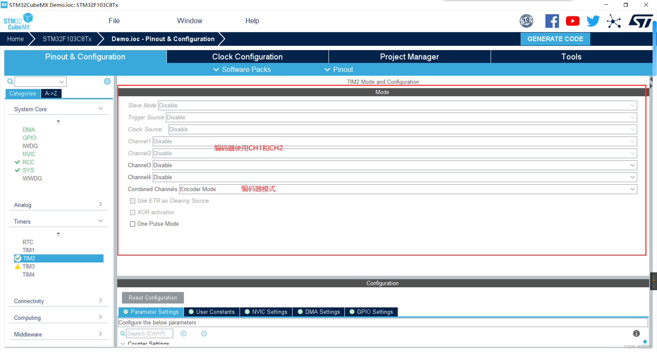
Task: Click the TIM2 enabled check icon
Action: [x=18, y=258]
